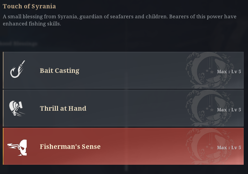The height and width of the screenshot is (174, 248).
Task: Select the Fisherman's Sense skill name
Action: pos(70,146)
